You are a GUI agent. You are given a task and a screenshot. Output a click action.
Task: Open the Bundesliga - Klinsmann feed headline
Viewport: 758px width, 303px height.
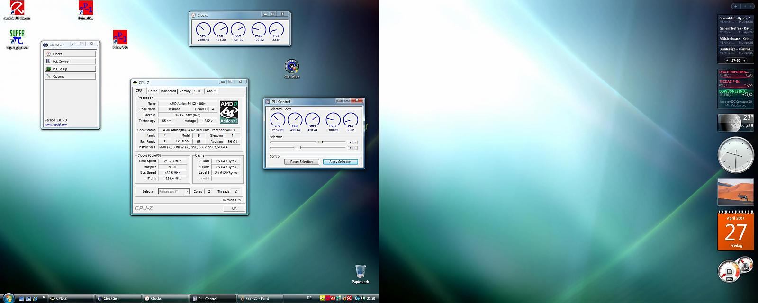pos(736,51)
